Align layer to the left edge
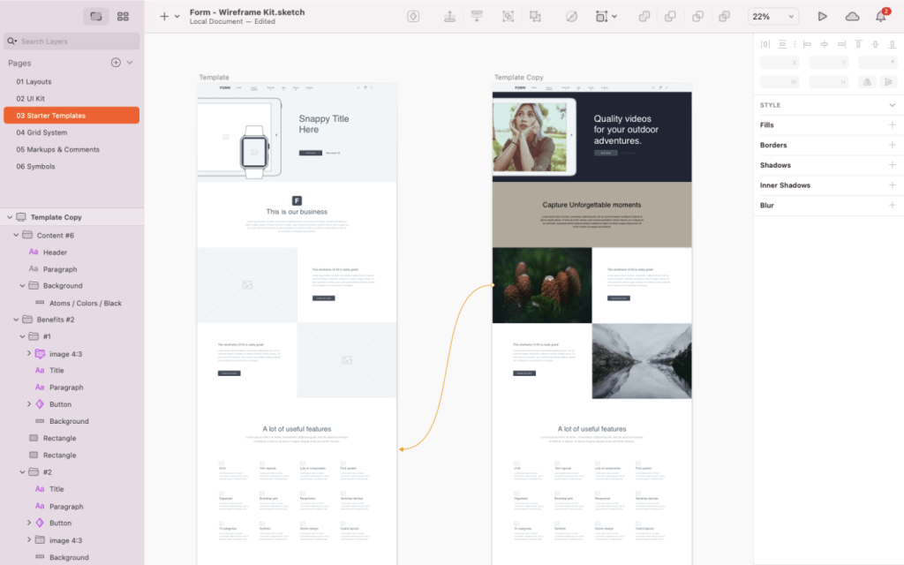The height and width of the screenshot is (565, 904). click(x=808, y=44)
